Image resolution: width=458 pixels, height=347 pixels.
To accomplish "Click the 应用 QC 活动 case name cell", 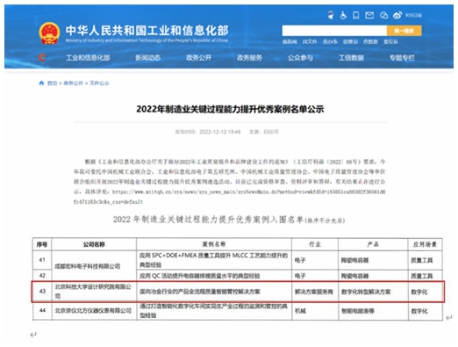I will tap(214, 276).
